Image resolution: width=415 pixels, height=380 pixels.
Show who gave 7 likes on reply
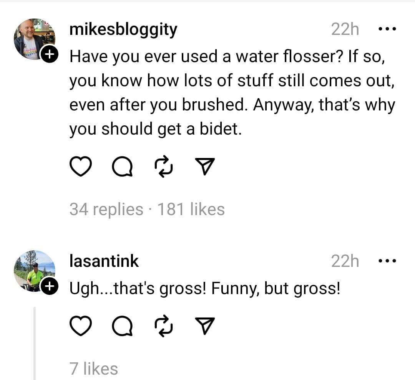(94, 368)
